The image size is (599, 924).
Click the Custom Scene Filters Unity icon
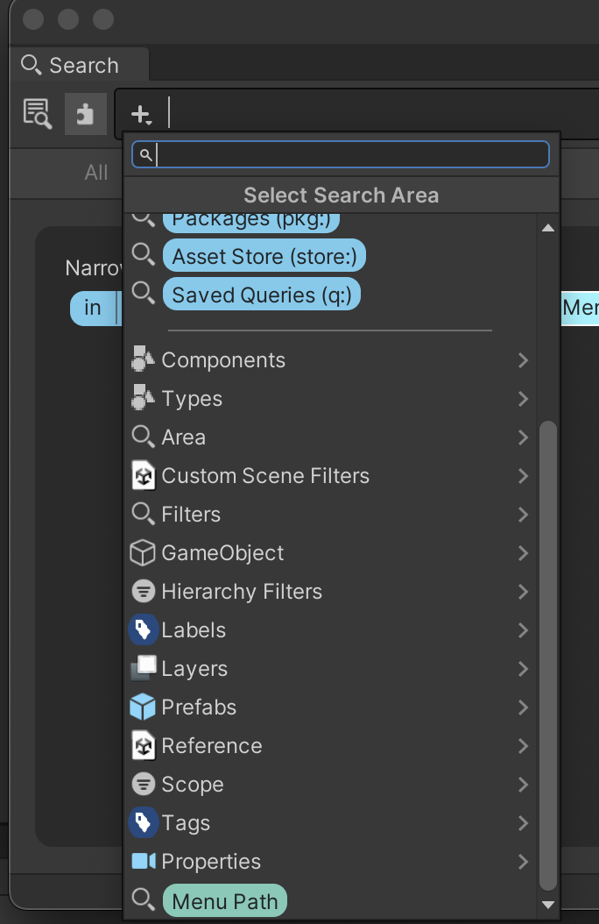pyautogui.click(x=143, y=476)
